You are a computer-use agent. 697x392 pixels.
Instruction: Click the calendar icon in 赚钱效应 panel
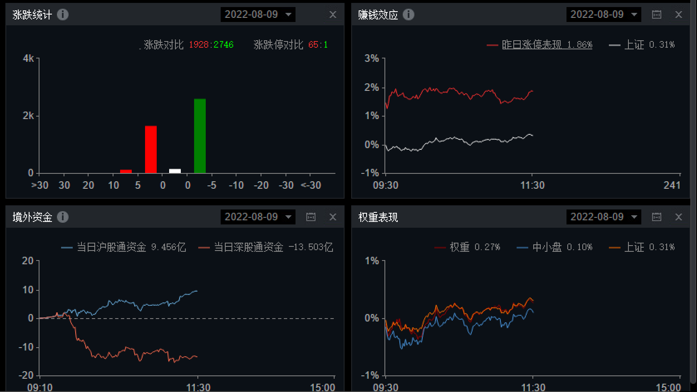click(657, 15)
